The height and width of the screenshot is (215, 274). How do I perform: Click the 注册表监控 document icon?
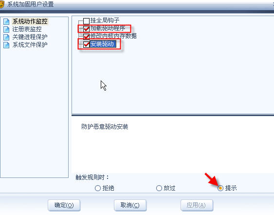click(6, 29)
